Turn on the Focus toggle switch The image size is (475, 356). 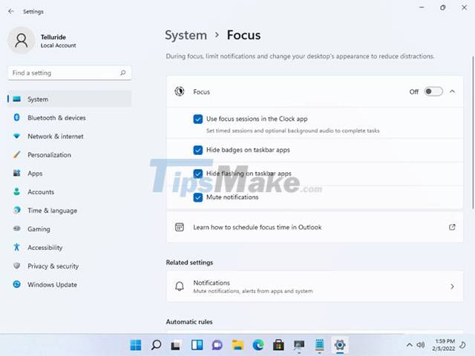433,91
